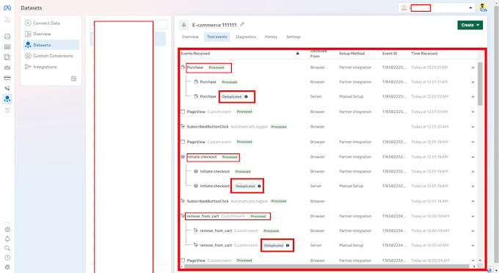Click the cart icon of top Initiate checkout row

[183, 157]
